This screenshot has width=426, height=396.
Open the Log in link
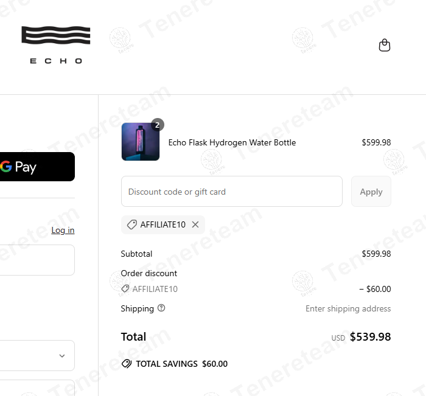tap(63, 230)
